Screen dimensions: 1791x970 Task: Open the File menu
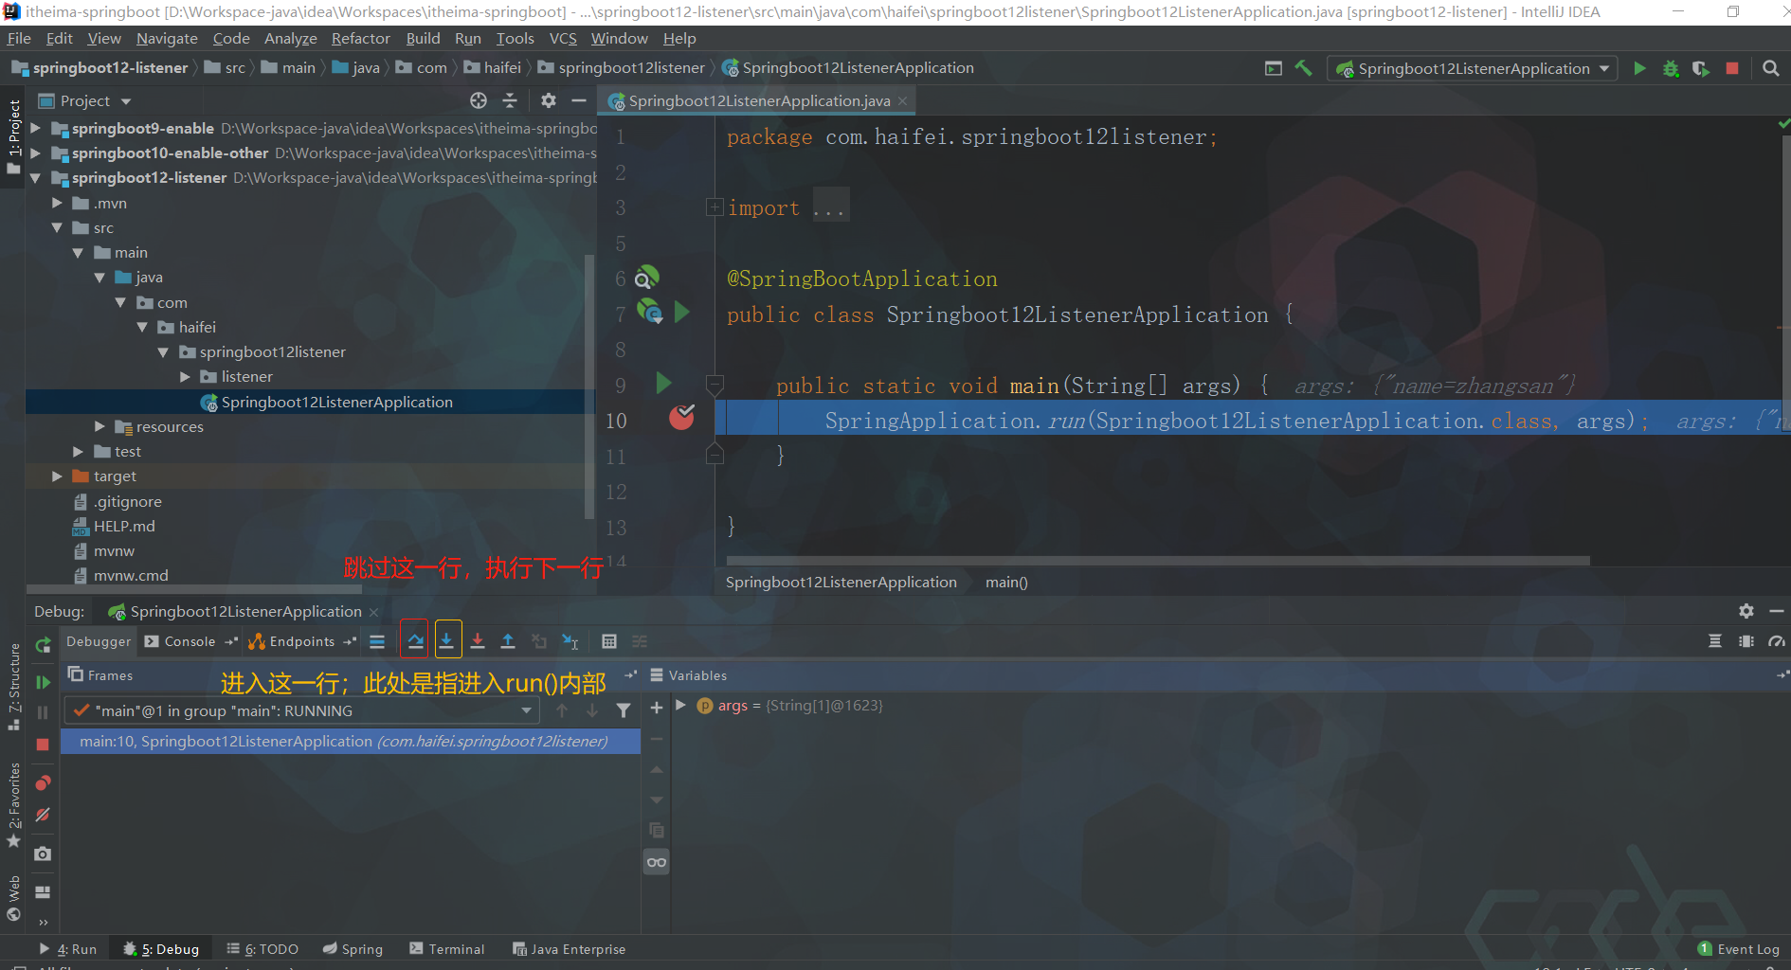tap(19, 38)
